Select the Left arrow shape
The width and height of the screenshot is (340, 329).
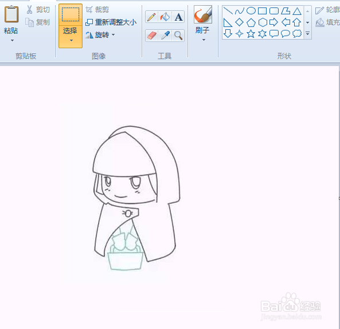(x=286, y=22)
